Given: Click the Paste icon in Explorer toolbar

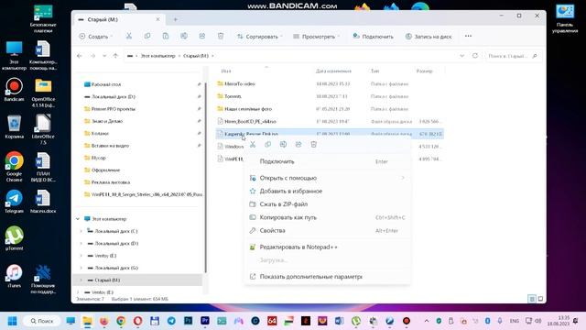Looking at the screenshot, I should click(x=166, y=37).
